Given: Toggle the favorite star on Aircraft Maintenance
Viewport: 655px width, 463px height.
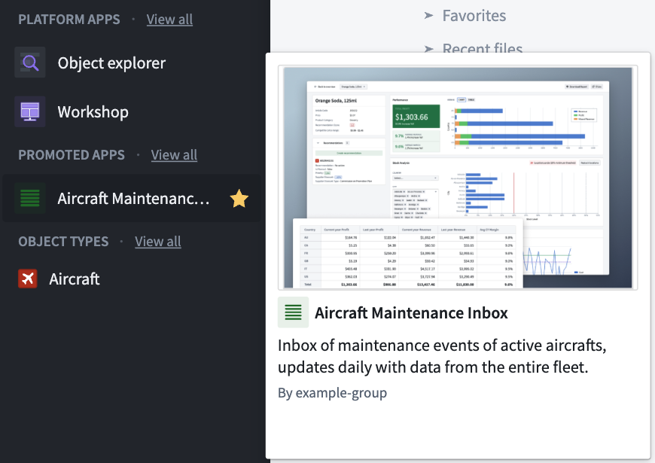Looking at the screenshot, I should click(239, 198).
